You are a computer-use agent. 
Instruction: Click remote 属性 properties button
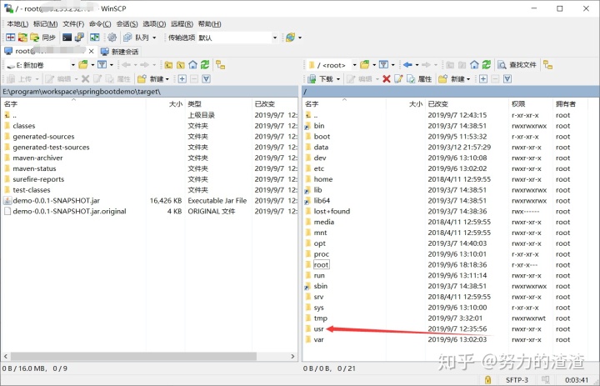coord(419,79)
